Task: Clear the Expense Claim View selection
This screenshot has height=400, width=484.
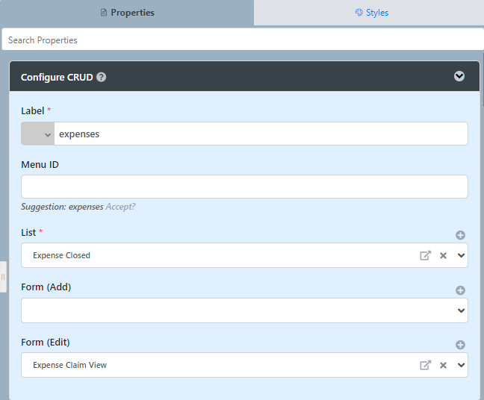Action: click(443, 365)
